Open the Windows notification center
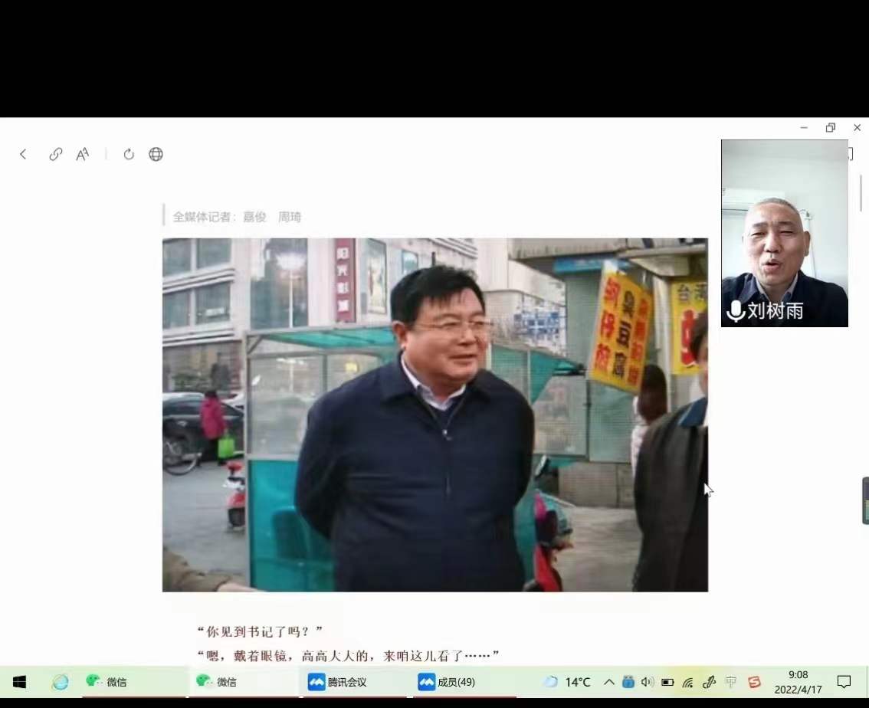 click(x=844, y=682)
